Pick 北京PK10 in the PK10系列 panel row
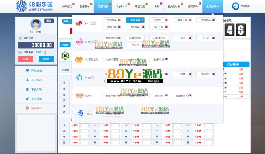 point(159,20)
